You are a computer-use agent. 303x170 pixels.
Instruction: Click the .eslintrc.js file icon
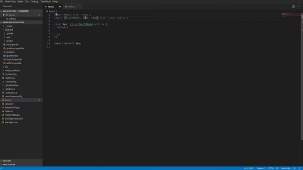click(3, 78)
